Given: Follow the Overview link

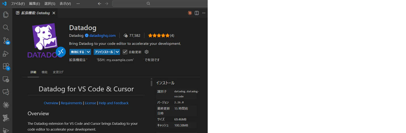Looking at the screenshot, I should tap(51, 103).
